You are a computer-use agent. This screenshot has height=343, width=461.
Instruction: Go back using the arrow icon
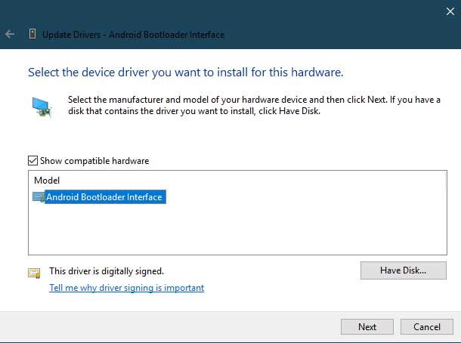[x=10, y=34]
